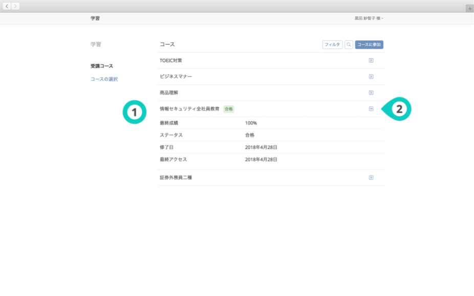
Task: Click the green 合格 status badge
Action: [228, 109]
